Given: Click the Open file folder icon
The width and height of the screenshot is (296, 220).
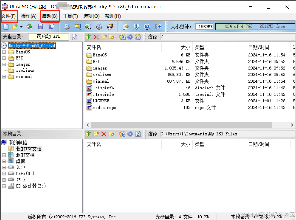Looking at the screenshot, I should 15,27.
